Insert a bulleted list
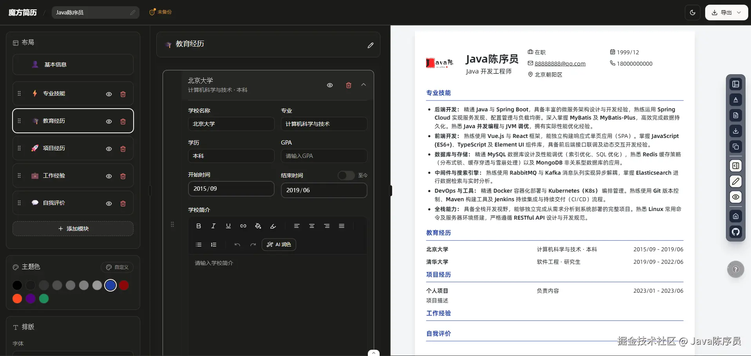751x356 pixels. 199,245
